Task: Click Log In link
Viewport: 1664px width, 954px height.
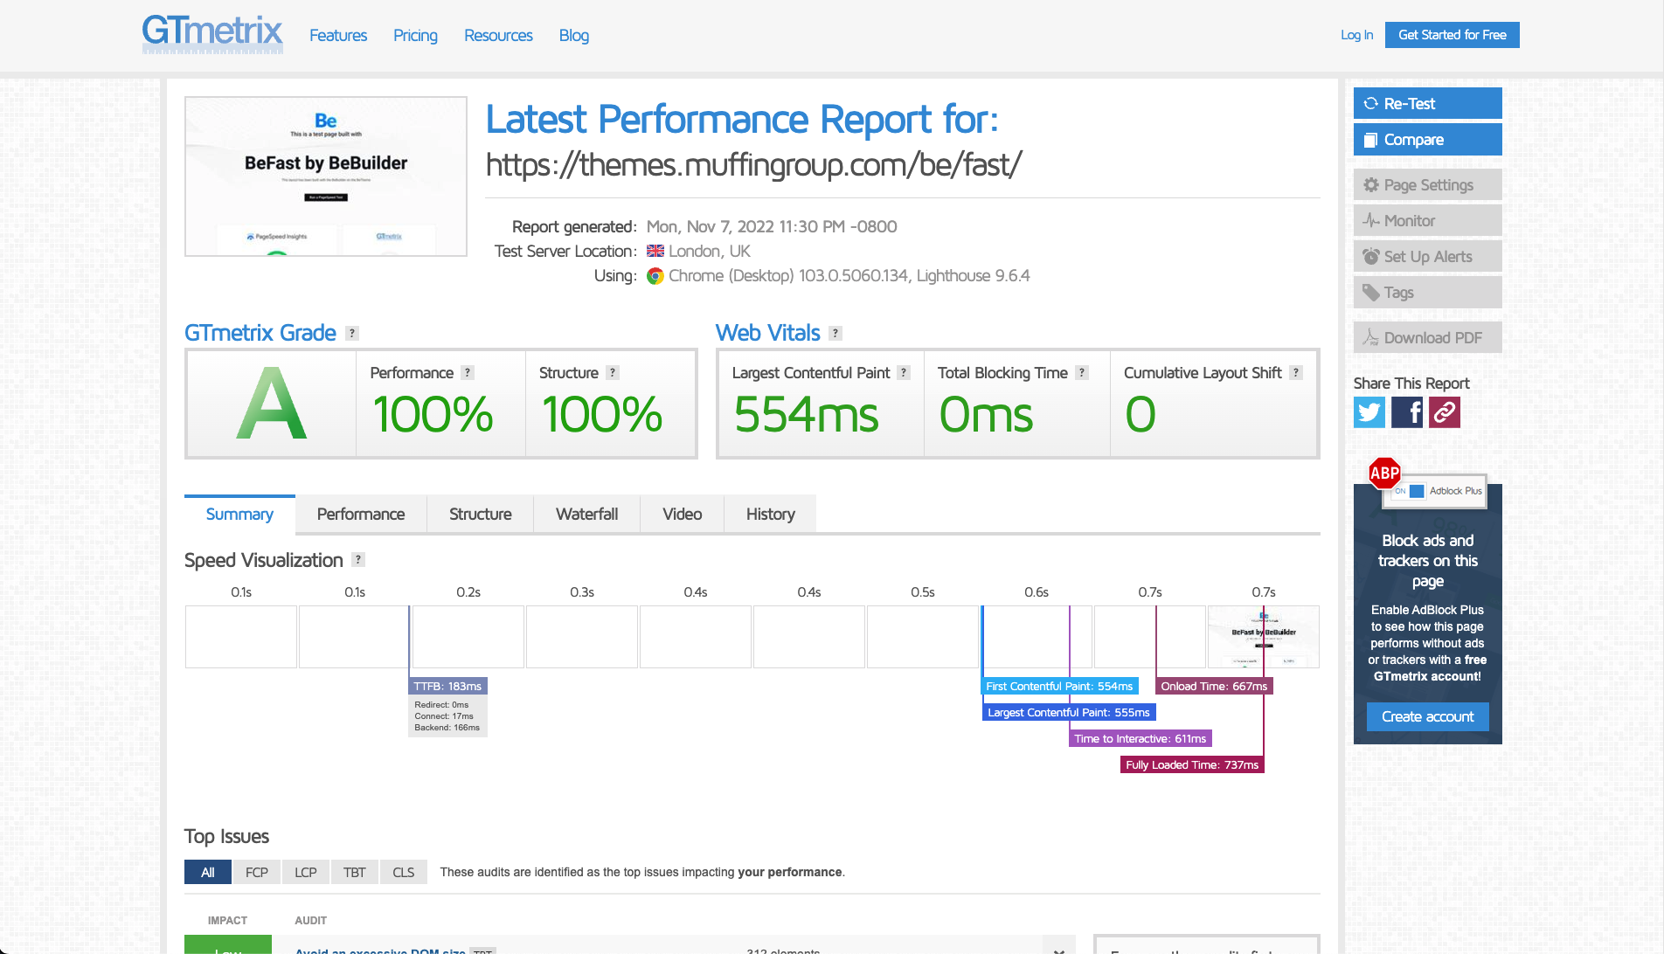Action: coord(1356,35)
